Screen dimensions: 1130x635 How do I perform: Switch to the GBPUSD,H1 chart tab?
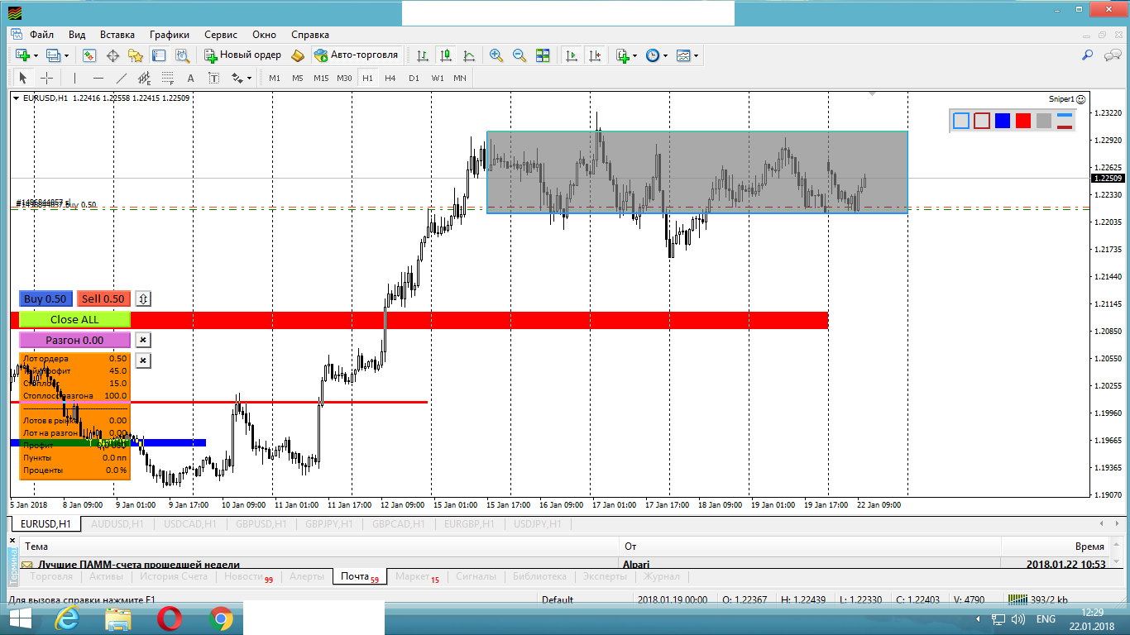(x=261, y=524)
